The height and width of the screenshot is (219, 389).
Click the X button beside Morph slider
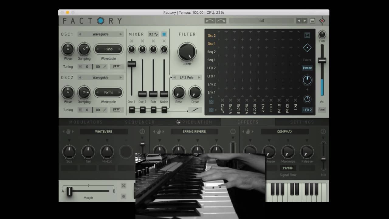[x=123, y=186]
